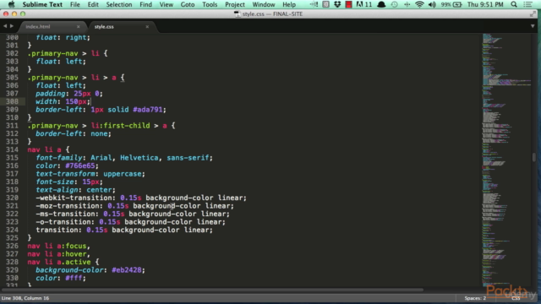Open the Sublime Text application menu
541x304 pixels.
(42, 4)
